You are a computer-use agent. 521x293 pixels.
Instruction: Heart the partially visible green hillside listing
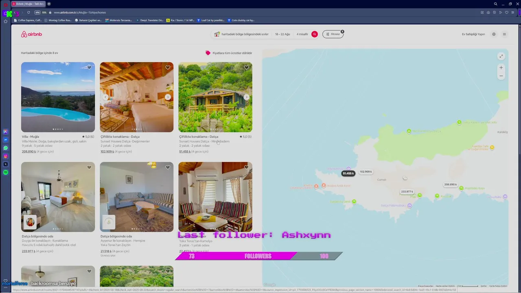coord(168,271)
